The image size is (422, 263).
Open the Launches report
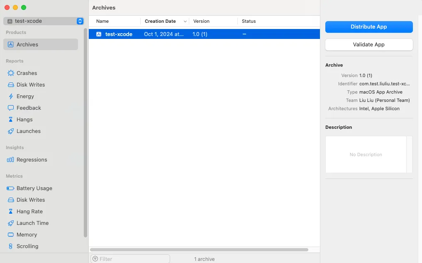[x=29, y=131]
